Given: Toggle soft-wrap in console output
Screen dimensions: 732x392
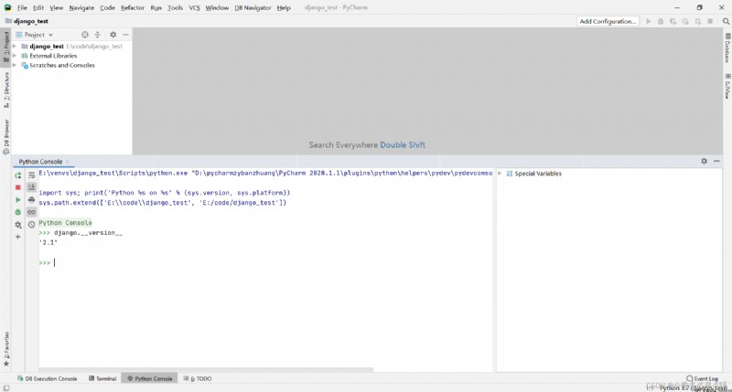Looking at the screenshot, I should [31, 175].
